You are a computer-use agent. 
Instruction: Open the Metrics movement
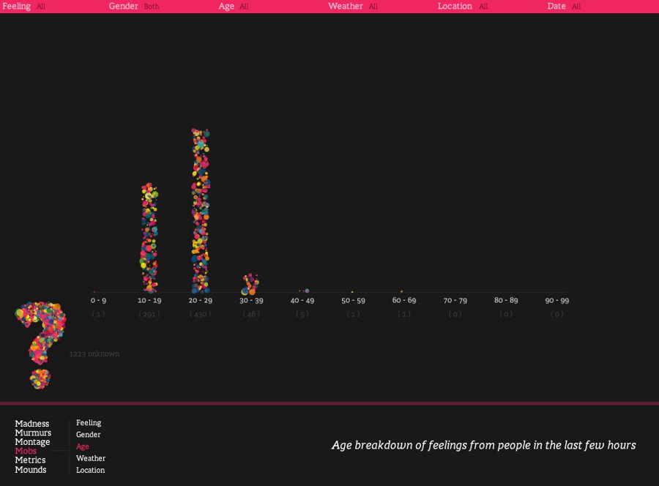tap(30, 460)
